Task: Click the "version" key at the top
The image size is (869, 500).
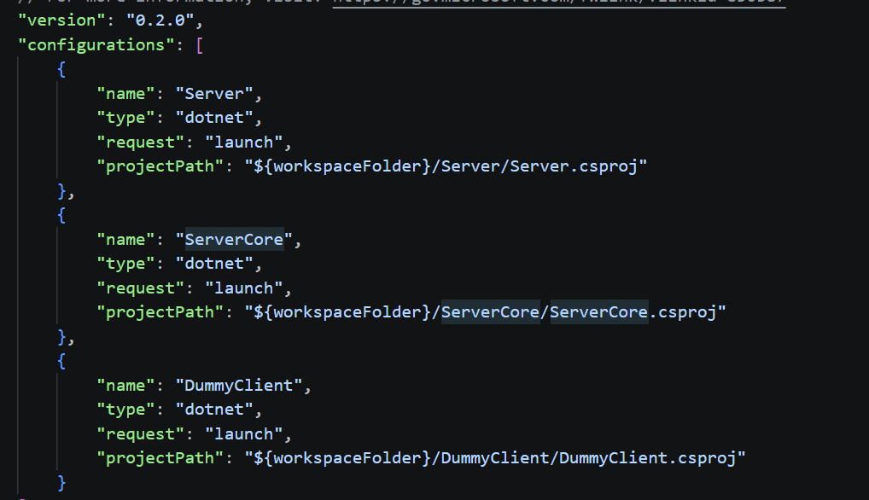Action: pos(61,20)
